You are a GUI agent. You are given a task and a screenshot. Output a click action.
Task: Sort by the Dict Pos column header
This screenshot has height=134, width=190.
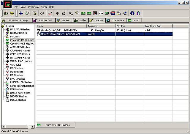[x=130, y=26]
